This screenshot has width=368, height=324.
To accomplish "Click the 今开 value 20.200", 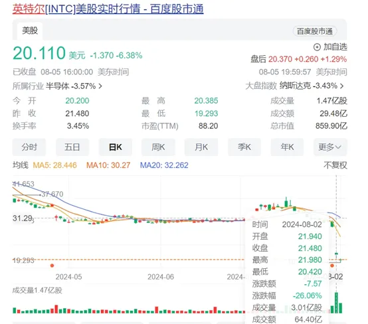I will [x=77, y=101].
